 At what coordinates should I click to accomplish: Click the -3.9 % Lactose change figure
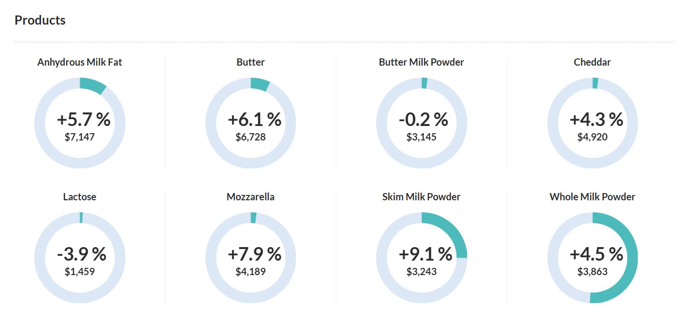pyautogui.click(x=81, y=254)
